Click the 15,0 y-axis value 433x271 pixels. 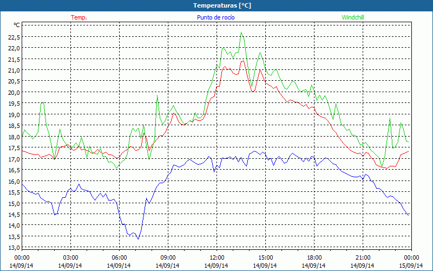coord(15,203)
